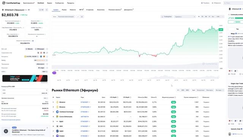Open the Website link button
Viewport: 243px width, 137px height.
pos(29,49)
